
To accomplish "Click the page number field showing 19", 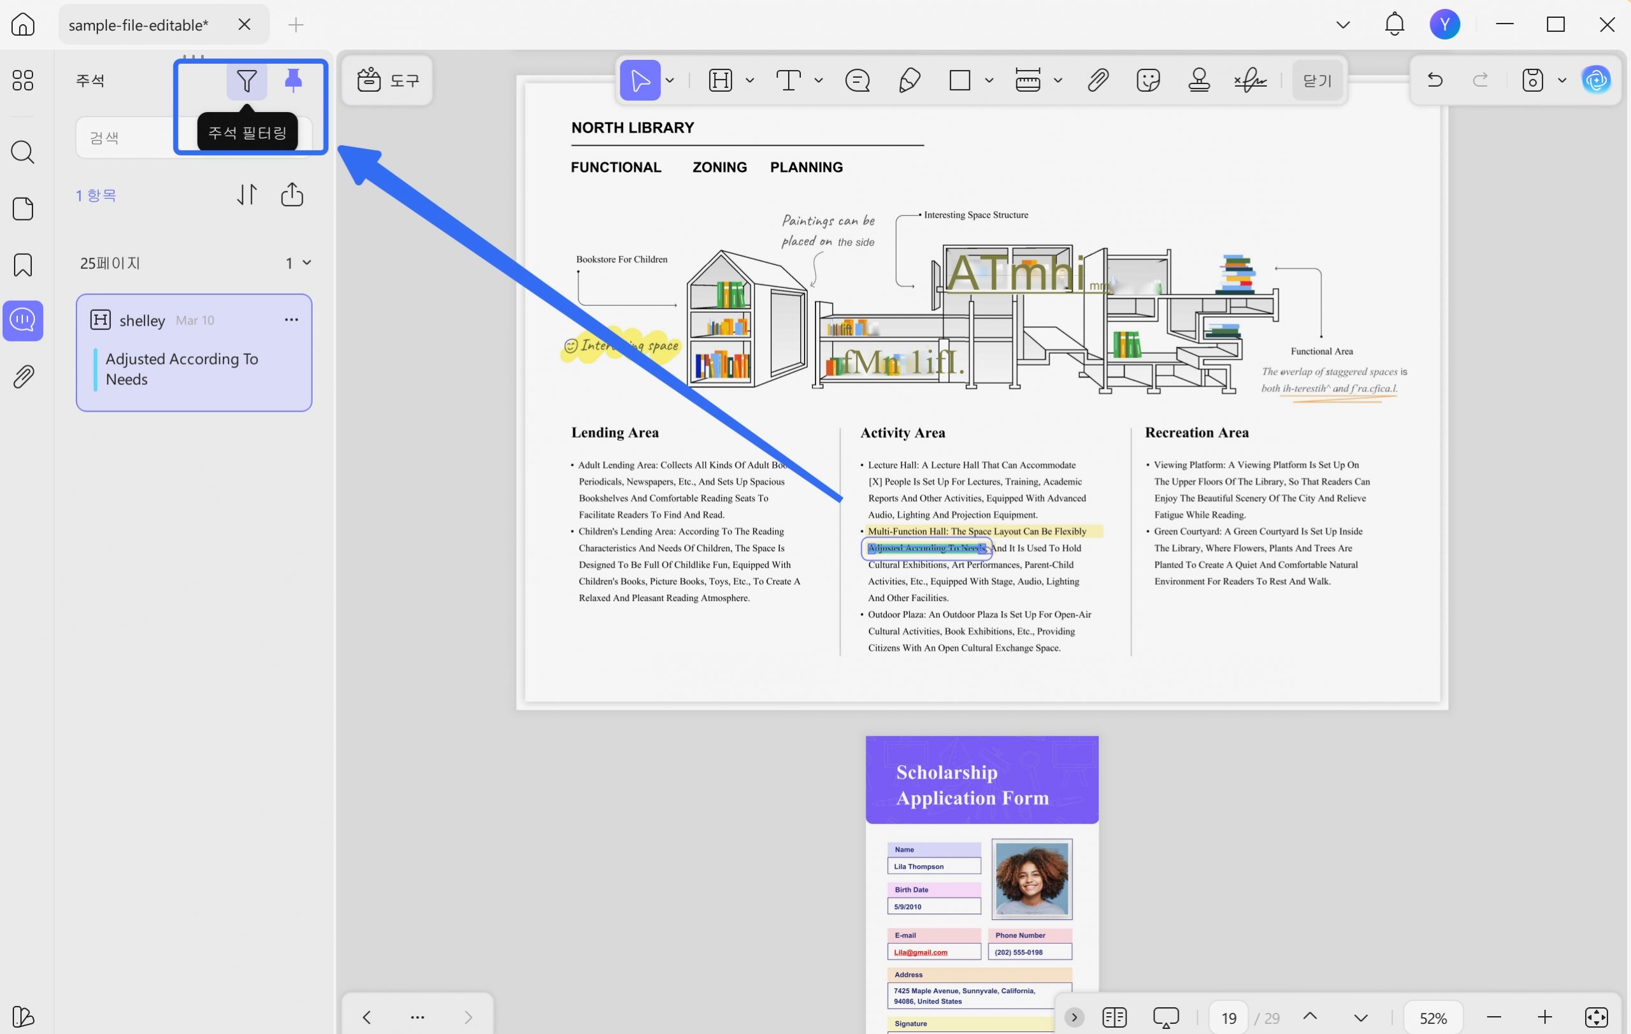I will coord(1229,1017).
